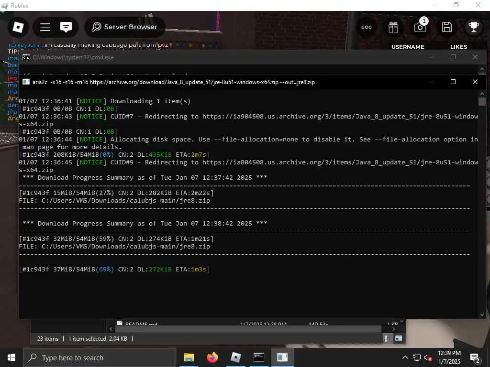Minimize the background cmd.exe window
490x367 pixels.
coord(431,57)
